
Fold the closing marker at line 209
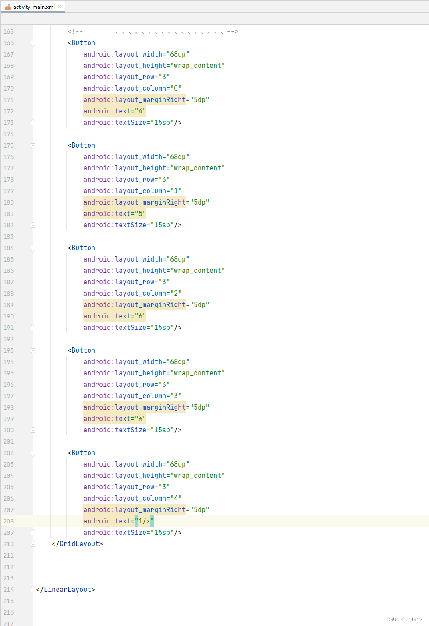pos(33,533)
